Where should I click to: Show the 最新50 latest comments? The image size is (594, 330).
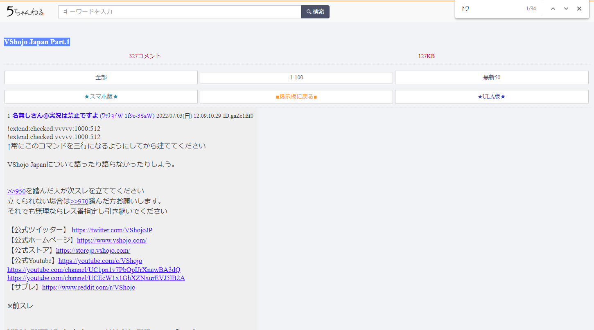492,77
